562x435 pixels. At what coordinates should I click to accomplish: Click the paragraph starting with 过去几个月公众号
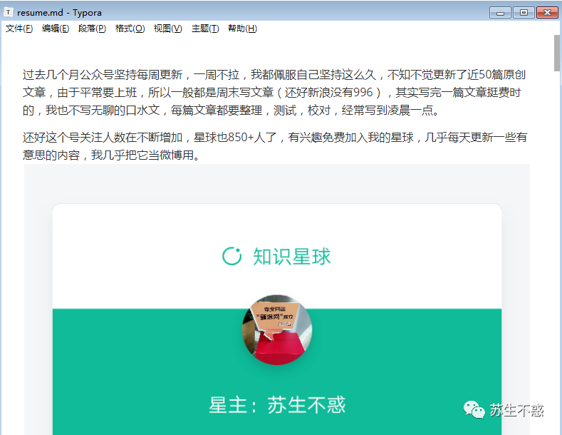[x=274, y=92]
